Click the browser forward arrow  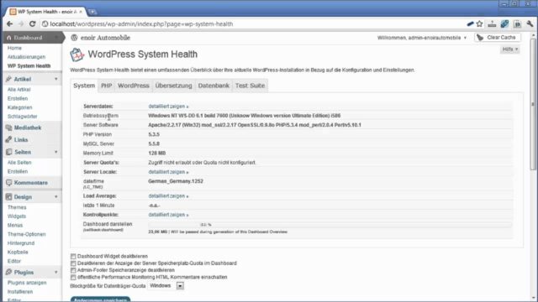pyautogui.click(x=21, y=24)
